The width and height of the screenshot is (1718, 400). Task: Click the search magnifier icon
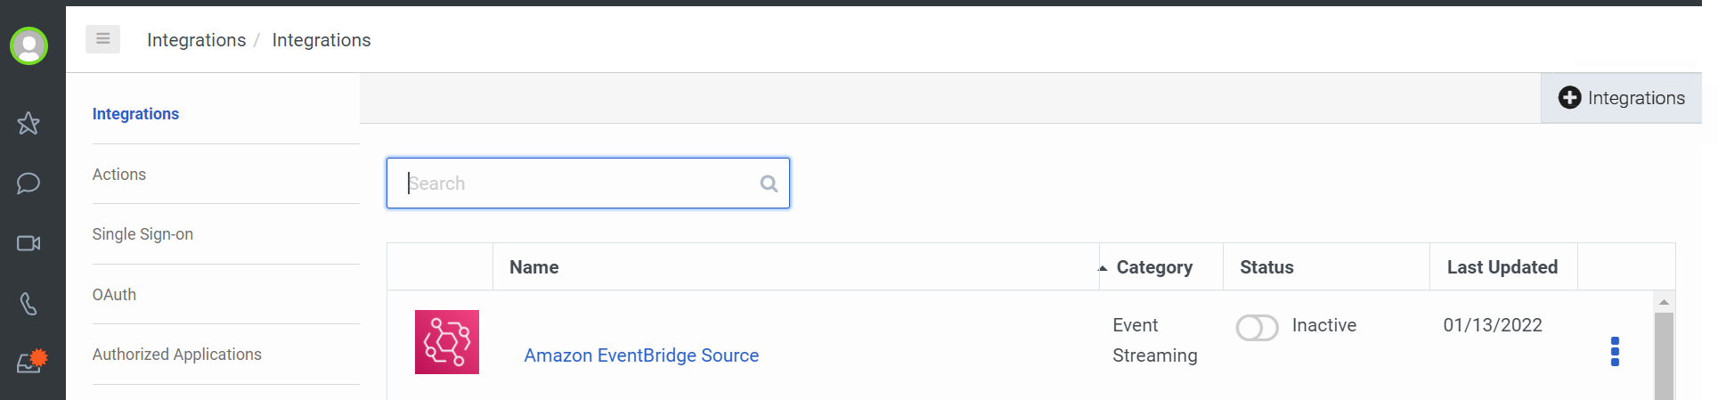point(769,184)
